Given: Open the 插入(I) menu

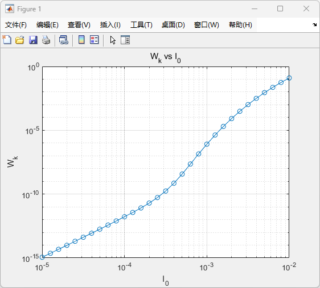Looking at the screenshot, I should click(110, 25).
